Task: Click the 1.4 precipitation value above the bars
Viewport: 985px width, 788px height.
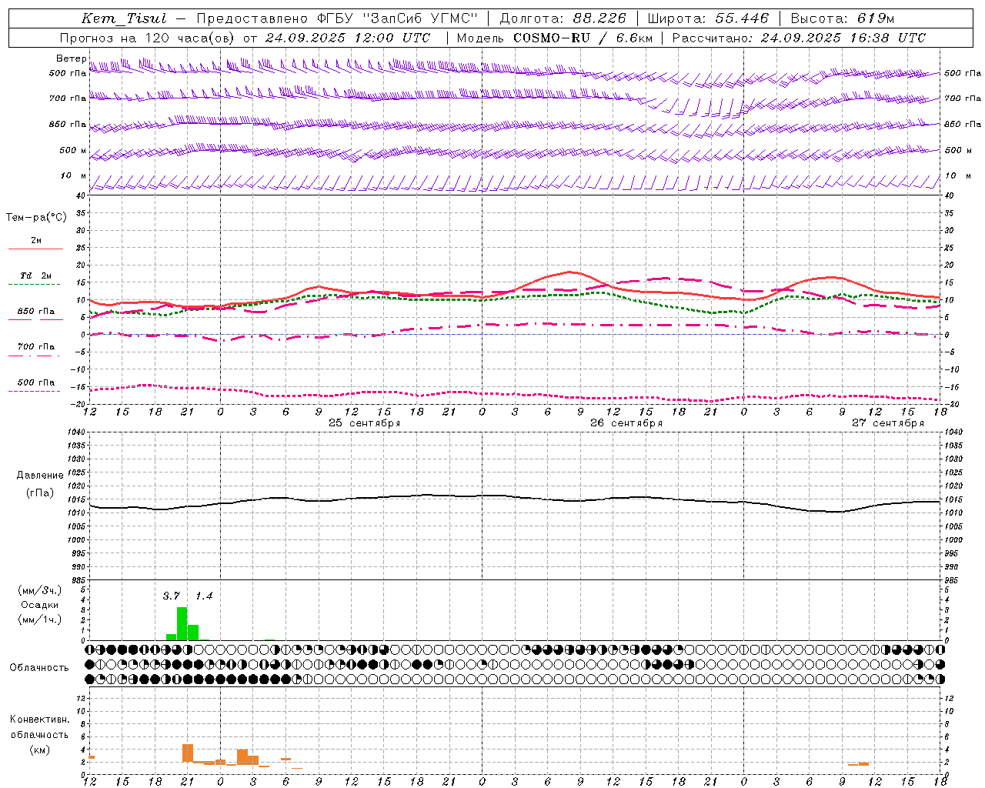Action: pos(204,596)
